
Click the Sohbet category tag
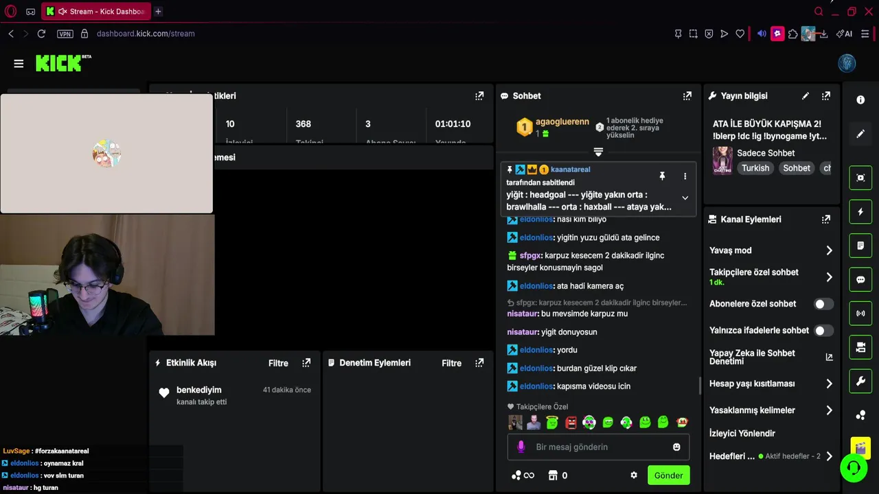(797, 168)
